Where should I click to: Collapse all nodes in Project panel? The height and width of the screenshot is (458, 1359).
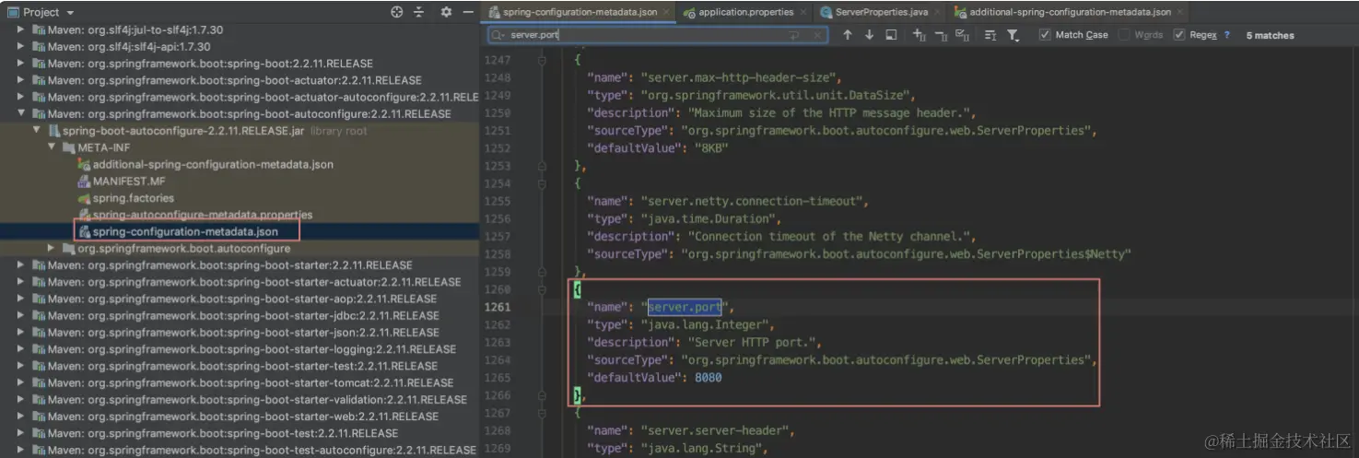419,12
